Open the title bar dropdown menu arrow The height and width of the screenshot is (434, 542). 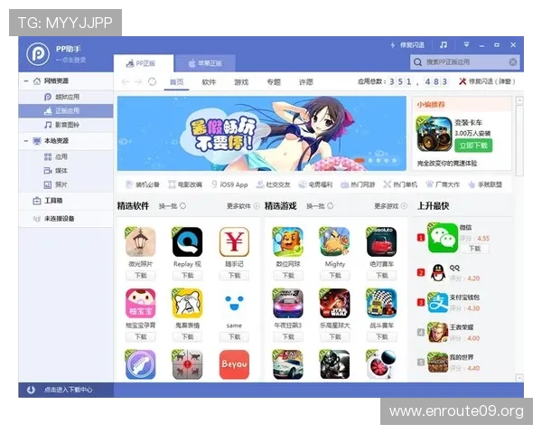click(x=466, y=44)
